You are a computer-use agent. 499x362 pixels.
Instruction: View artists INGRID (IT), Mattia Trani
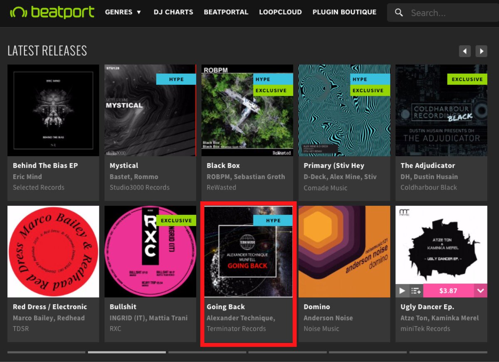point(148,318)
